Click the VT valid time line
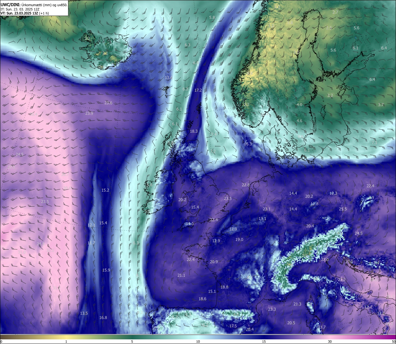The height and width of the screenshot is (344, 396). tap(25, 13)
